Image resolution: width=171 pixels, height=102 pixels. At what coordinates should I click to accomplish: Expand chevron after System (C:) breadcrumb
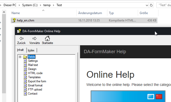point(40,5)
